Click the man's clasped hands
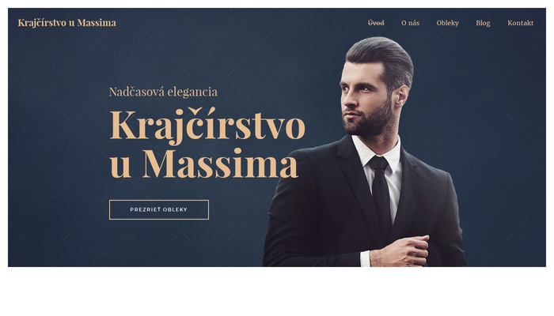 point(399,251)
